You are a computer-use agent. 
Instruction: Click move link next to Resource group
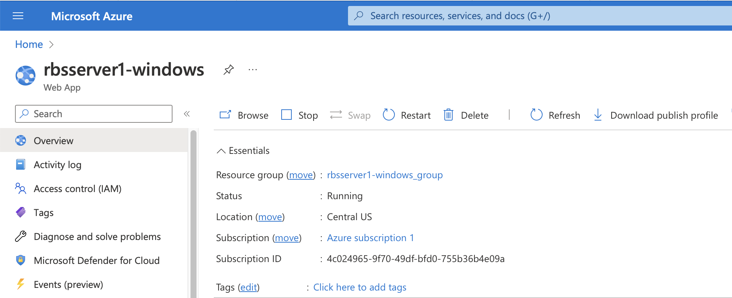pos(301,175)
